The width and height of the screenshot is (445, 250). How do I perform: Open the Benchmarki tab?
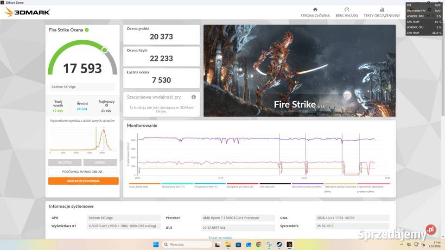point(347,13)
